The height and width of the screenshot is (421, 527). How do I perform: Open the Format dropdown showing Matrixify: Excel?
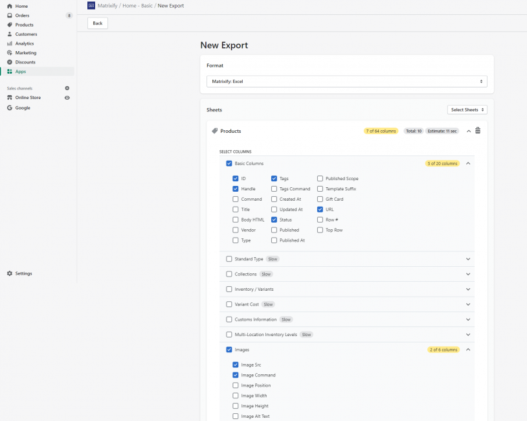coord(347,81)
